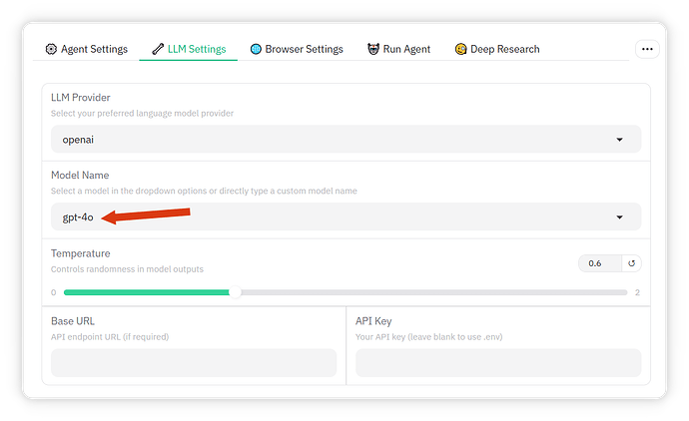Click the Base URL input field
This screenshot has height=421, width=689.
click(194, 362)
